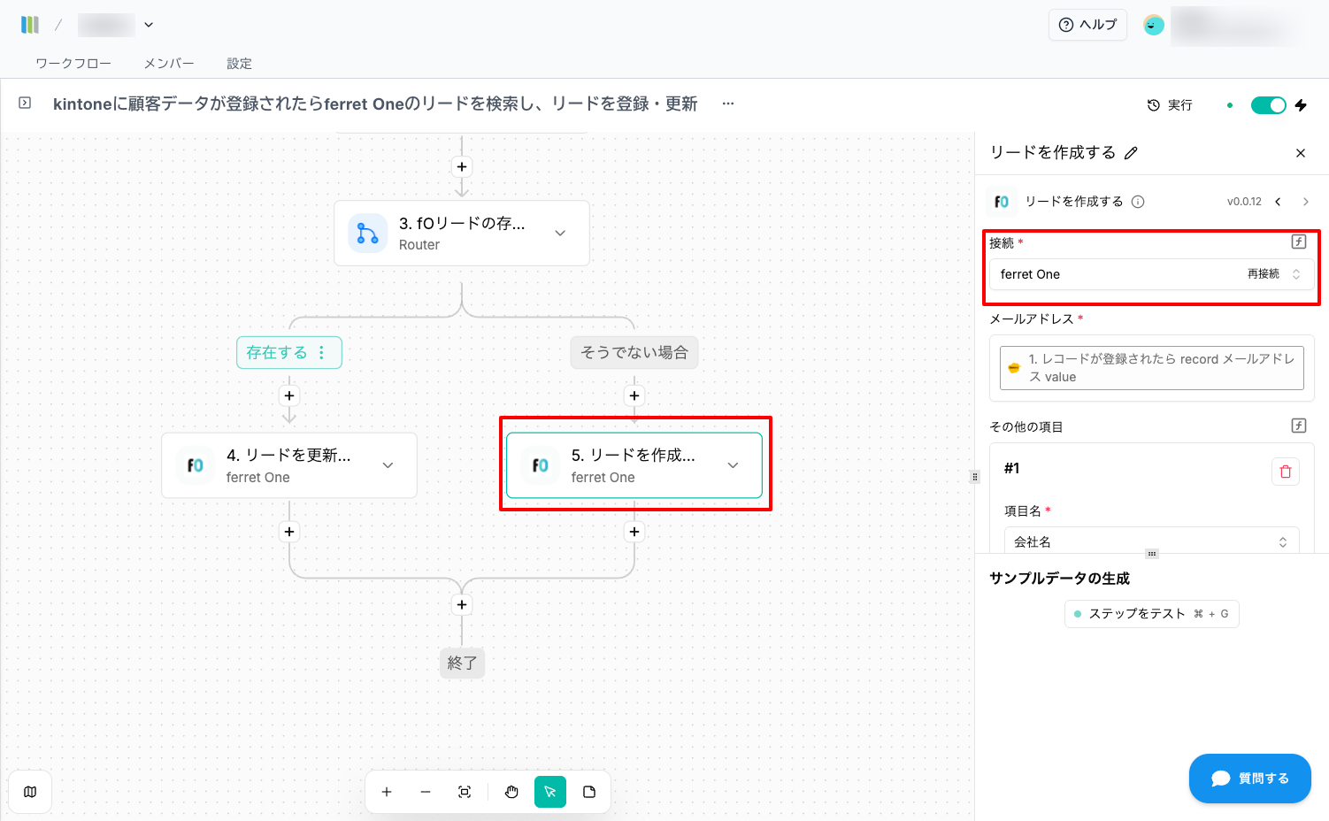The width and height of the screenshot is (1329, 821).
Task: Click the ステップをテスト button
Action: 1151,613
